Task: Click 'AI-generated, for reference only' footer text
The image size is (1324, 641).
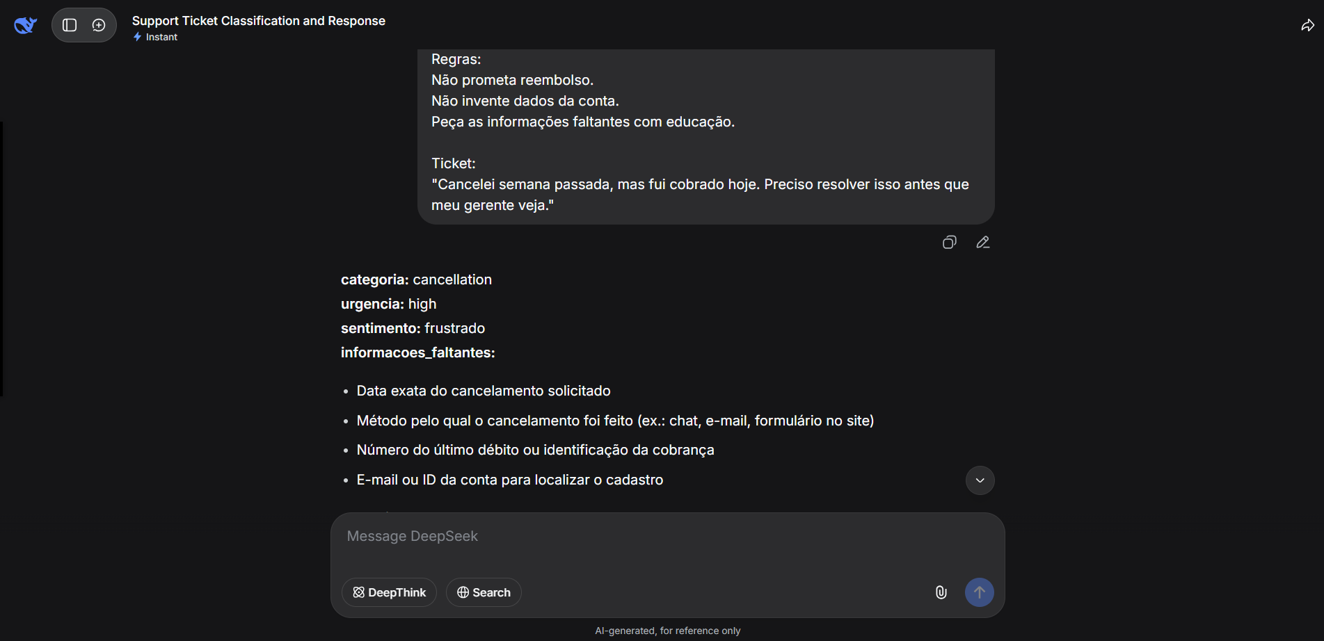Action: [667, 631]
